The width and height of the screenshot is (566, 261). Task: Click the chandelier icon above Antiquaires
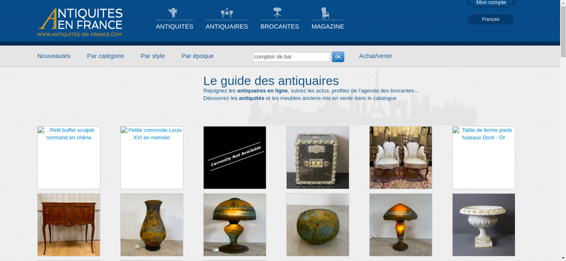[x=227, y=13]
